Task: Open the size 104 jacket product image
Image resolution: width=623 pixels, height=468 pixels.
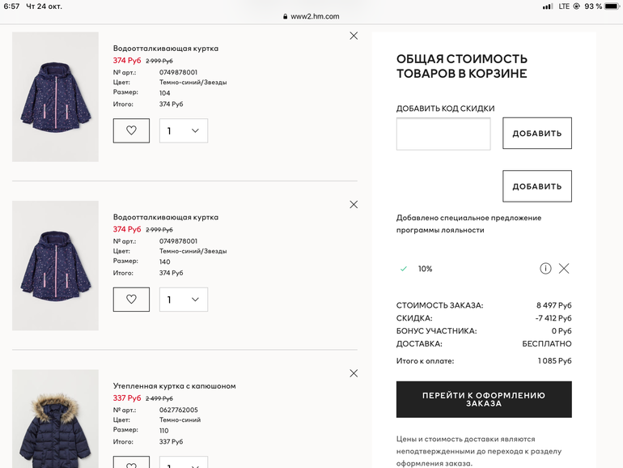Action: pos(55,97)
